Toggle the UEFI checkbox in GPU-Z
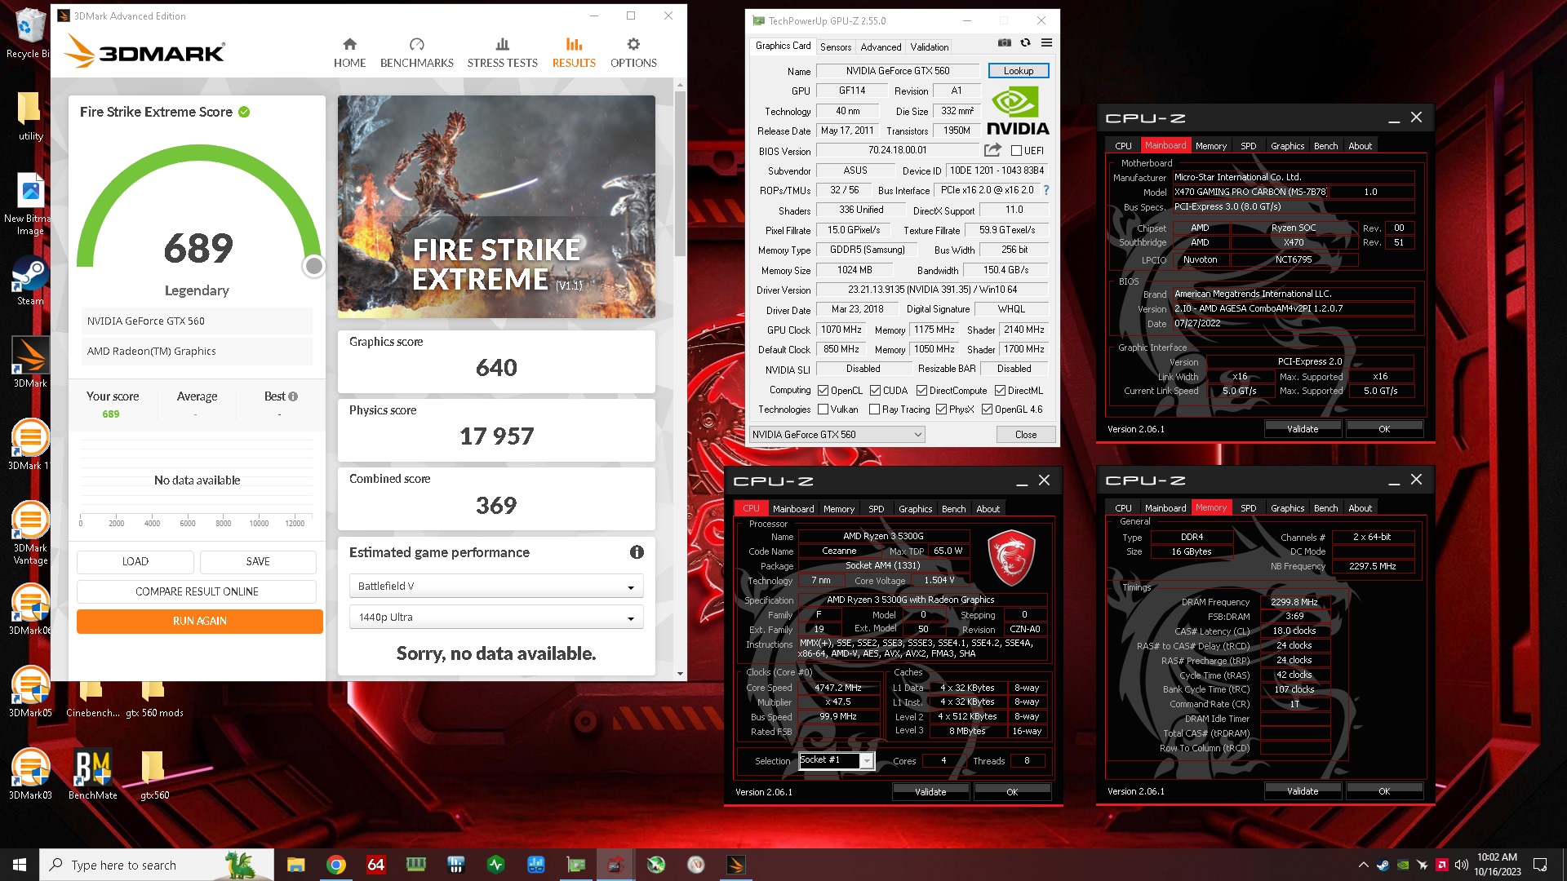Screen dimensions: 1567x881 point(1016,151)
